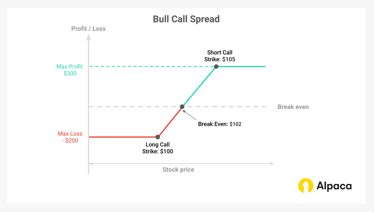Click the Long Call strike point dot
Screen dimensions: 374x212
click(158, 137)
